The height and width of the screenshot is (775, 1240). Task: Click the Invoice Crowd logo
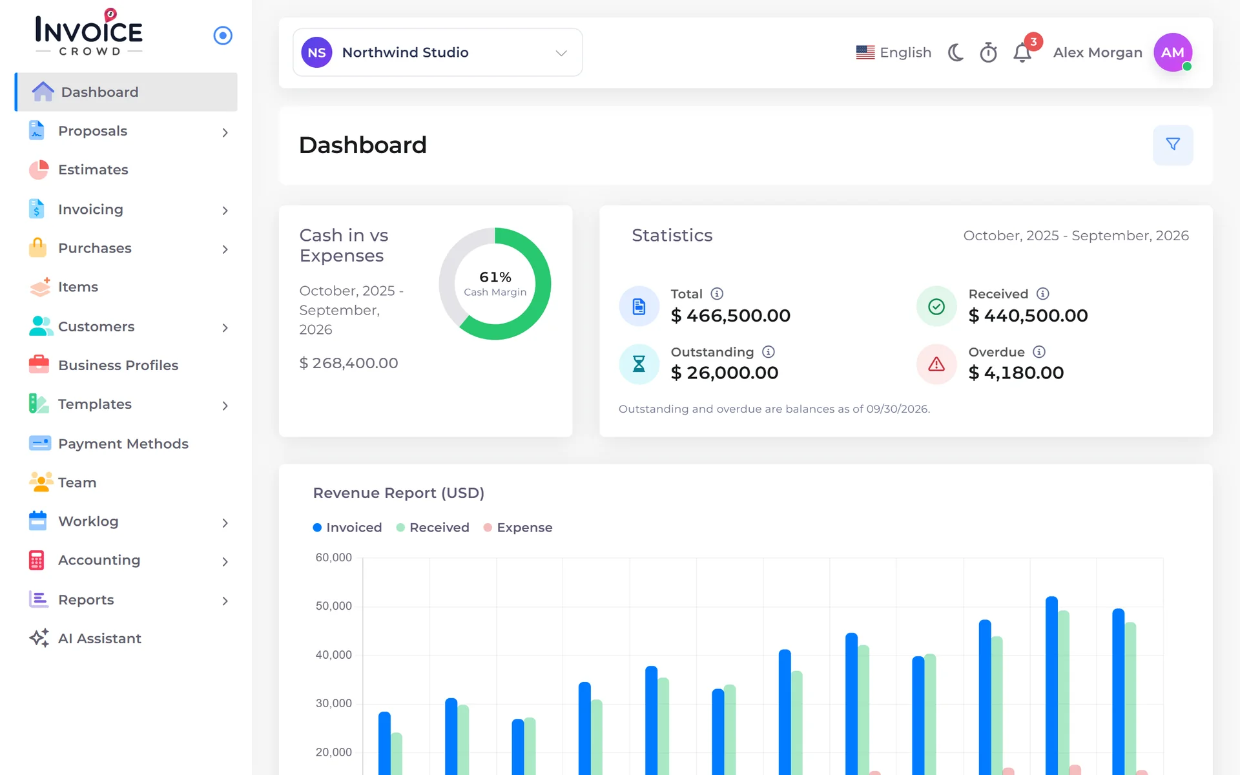click(89, 32)
